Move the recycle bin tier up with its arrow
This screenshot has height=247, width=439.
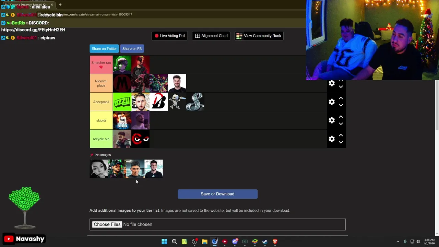[x=341, y=135]
